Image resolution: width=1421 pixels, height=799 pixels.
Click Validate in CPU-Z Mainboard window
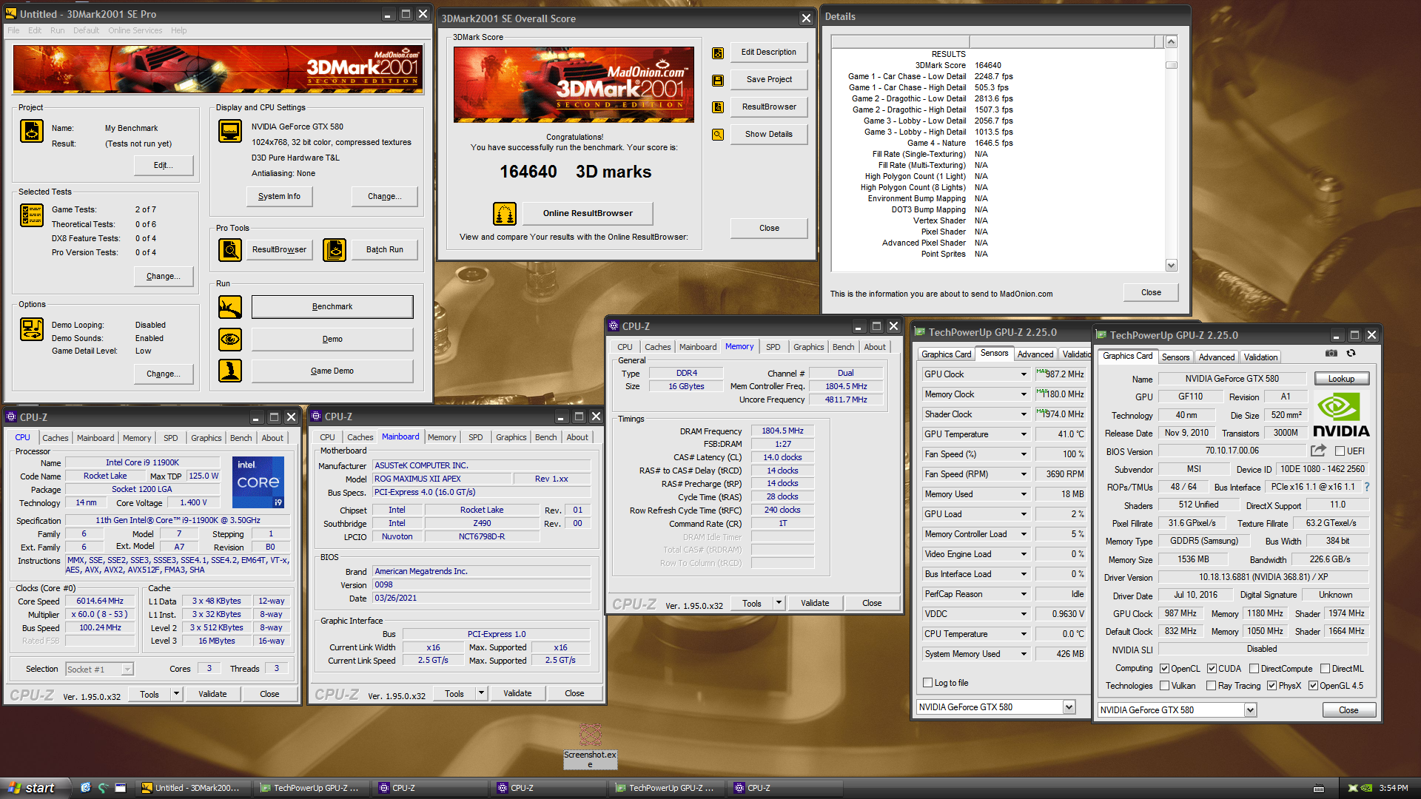(517, 693)
